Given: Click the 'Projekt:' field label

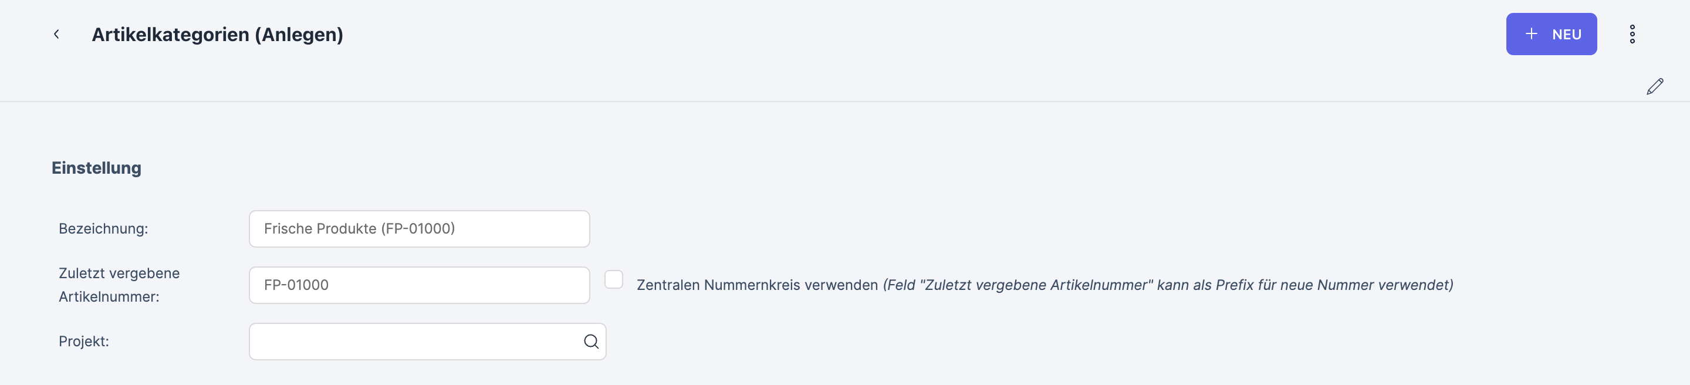Looking at the screenshot, I should pos(83,342).
